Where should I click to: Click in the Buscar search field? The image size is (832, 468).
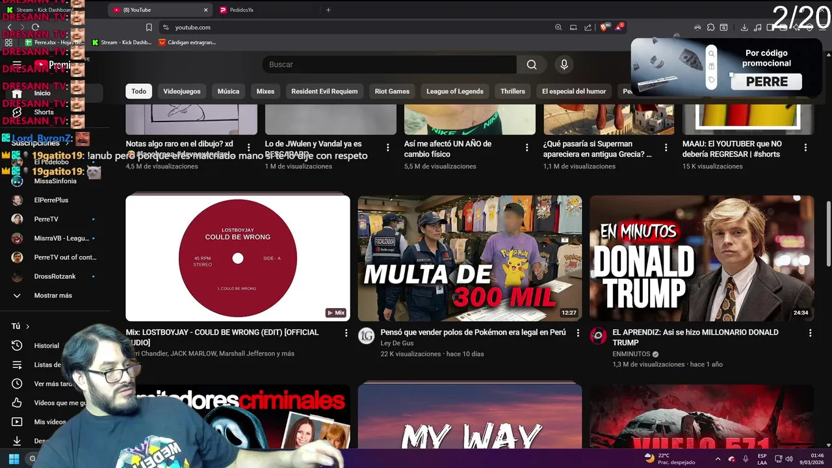pyautogui.click(x=390, y=64)
